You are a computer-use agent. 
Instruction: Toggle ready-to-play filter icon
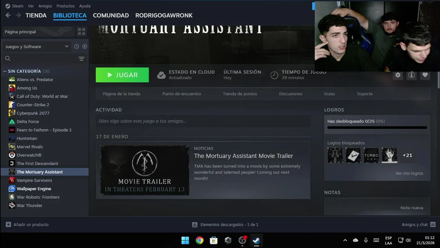coord(85,46)
